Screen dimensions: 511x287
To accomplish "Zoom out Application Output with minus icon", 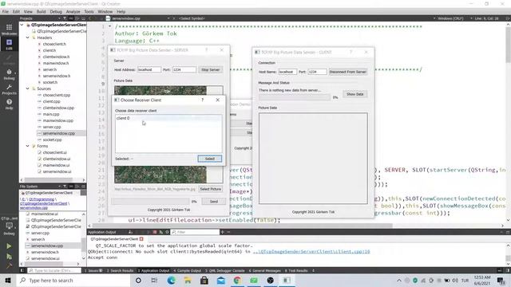I will pyautogui.click(x=228, y=232).
